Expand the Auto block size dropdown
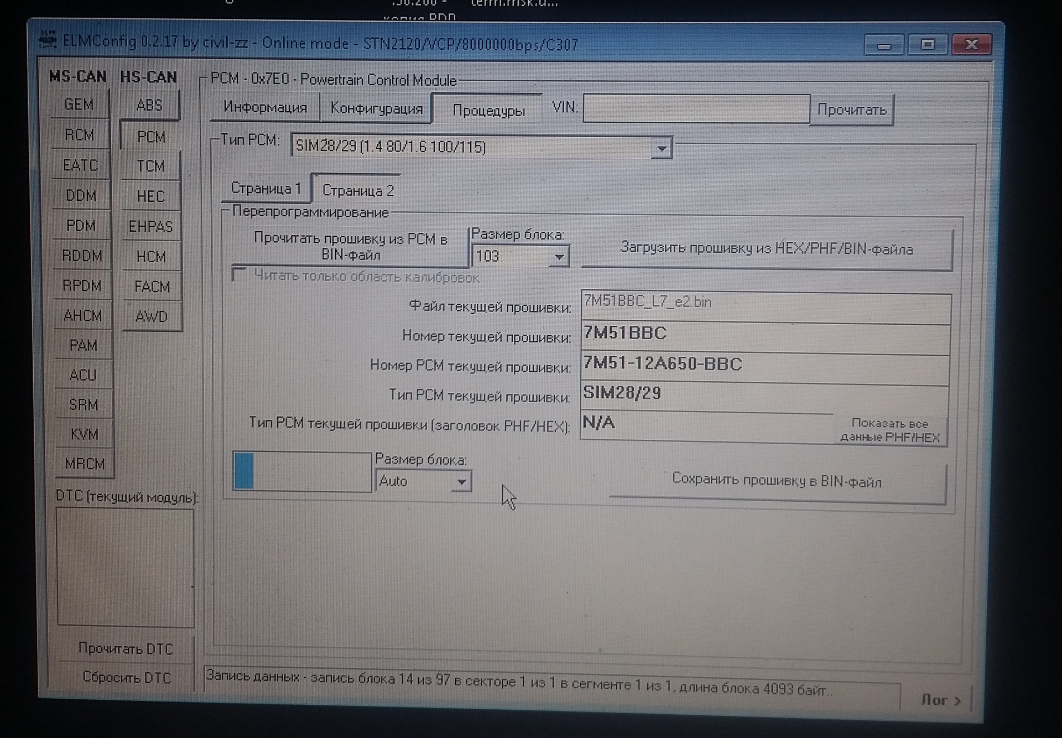 point(461,482)
